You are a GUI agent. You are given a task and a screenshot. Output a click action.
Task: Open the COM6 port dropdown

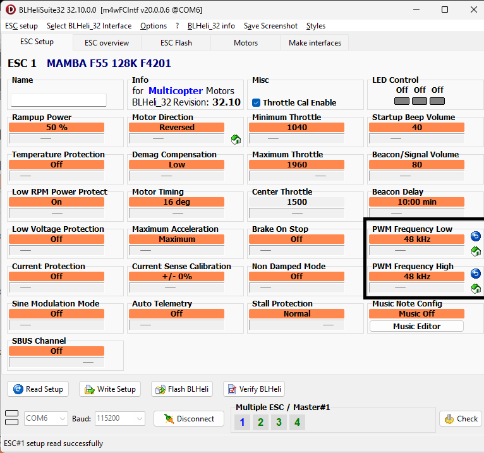pyautogui.click(x=46, y=418)
